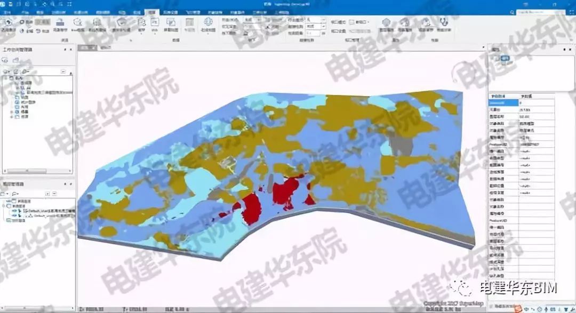Click the search input box in ribbon bar
Screen dimensions: 576x313
click(540, 12)
